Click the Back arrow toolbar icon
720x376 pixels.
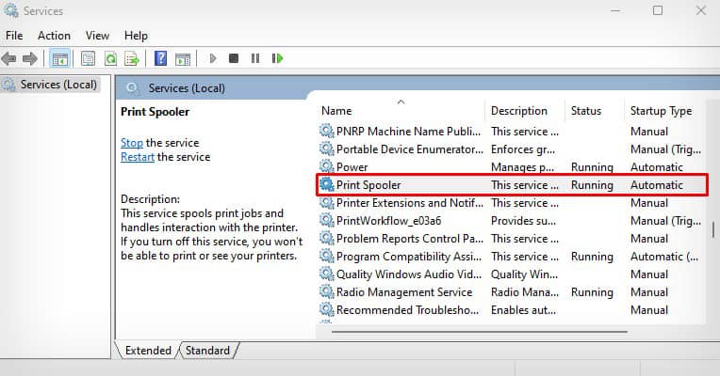tap(8, 58)
